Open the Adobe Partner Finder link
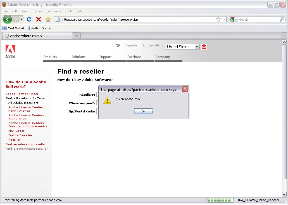Image resolution: width=288 pixels, height=205 pixels. coord(22,94)
